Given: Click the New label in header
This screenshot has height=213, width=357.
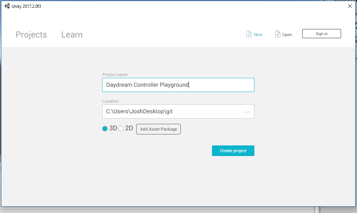Looking at the screenshot, I should click(x=258, y=35).
